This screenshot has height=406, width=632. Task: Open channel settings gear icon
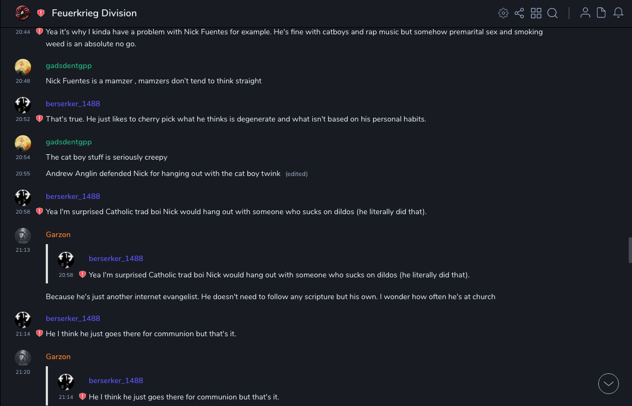[503, 13]
